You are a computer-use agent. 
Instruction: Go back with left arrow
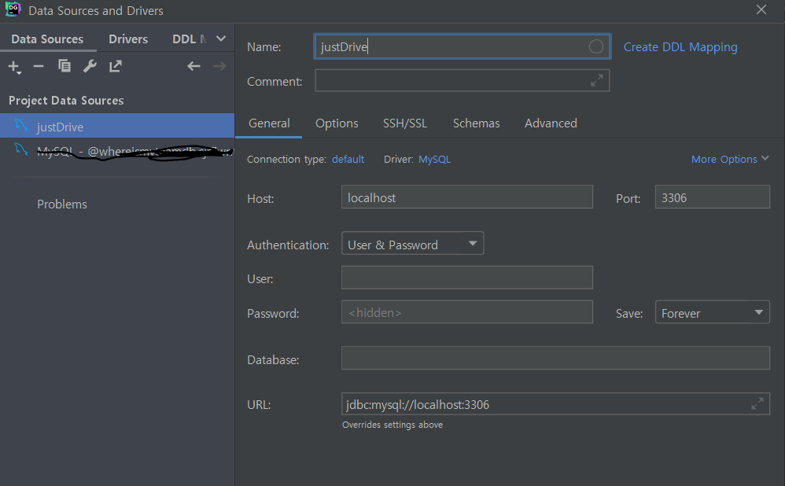[193, 66]
